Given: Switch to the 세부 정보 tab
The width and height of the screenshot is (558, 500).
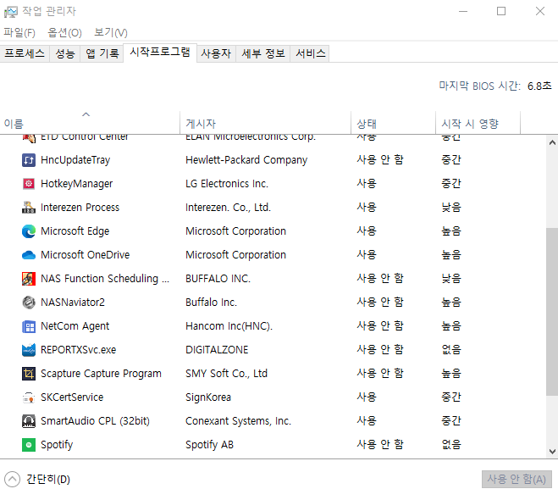Looking at the screenshot, I should point(263,53).
